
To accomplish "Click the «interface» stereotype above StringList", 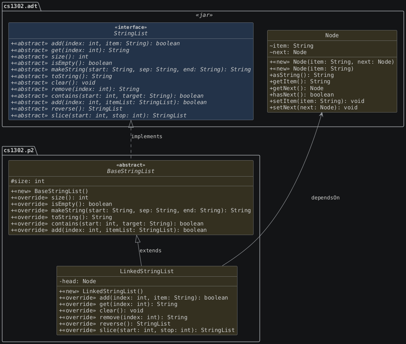I will pos(131,27).
